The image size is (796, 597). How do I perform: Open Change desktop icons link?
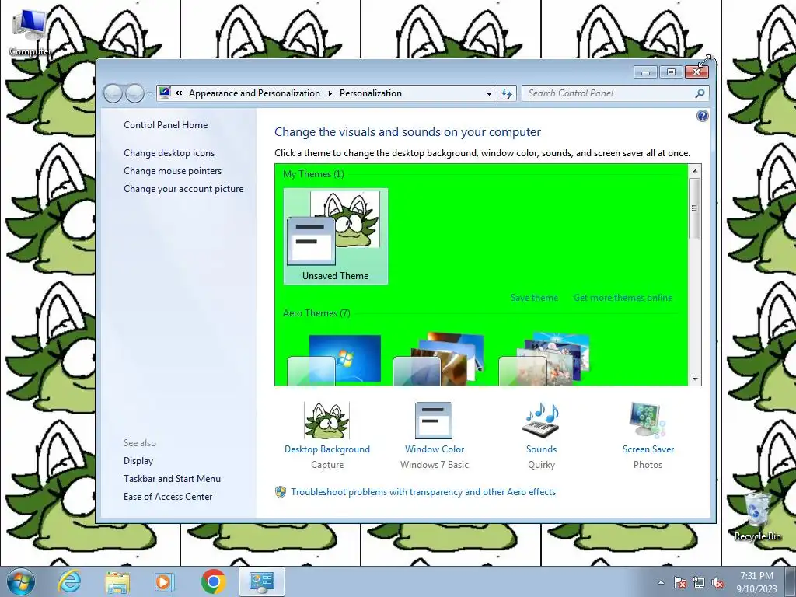tap(169, 153)
